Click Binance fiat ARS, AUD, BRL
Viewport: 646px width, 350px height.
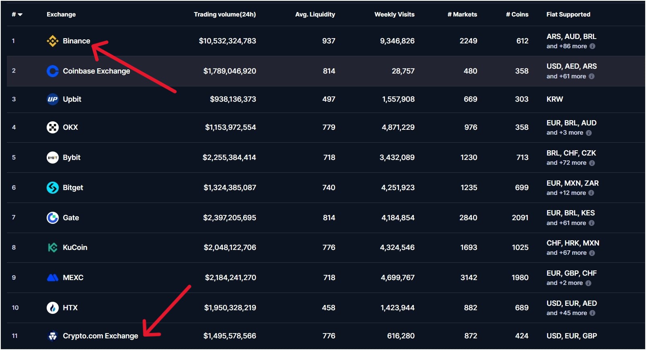click(x=571, y=37)
